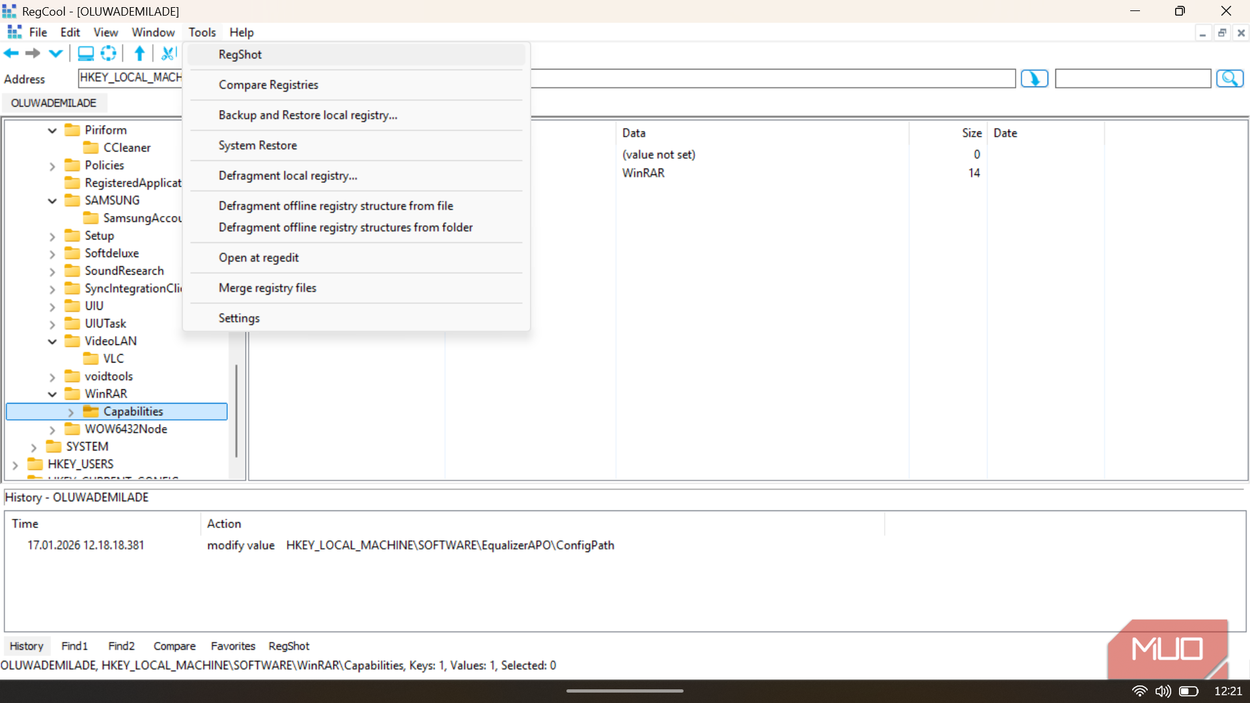The width and height of the screenshot is (1250, 703).
Task: Click the inner MDI restore icon
Action: [x=1222, y=33]
